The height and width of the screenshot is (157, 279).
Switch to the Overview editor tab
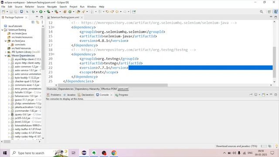[x=51, y=89]
